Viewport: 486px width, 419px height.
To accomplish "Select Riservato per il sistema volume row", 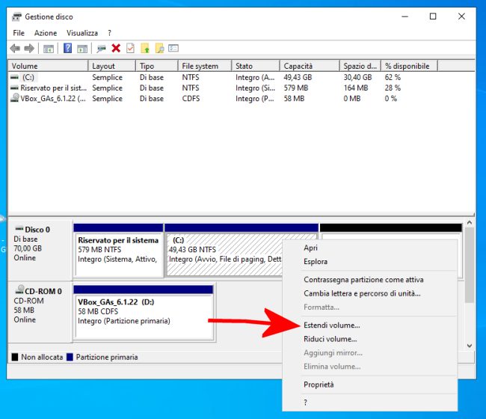I will [x=47, y=88].
